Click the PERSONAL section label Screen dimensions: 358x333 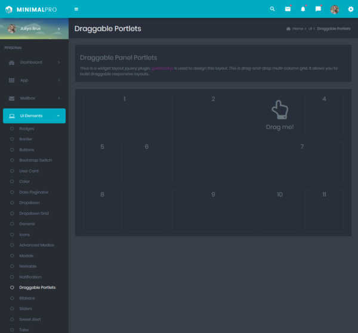coord(13,48)
